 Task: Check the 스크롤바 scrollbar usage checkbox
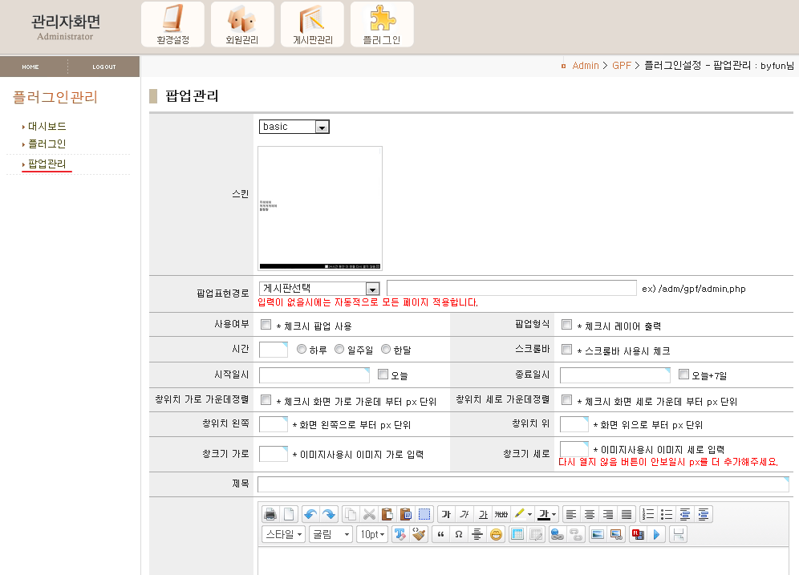(566, 350)
